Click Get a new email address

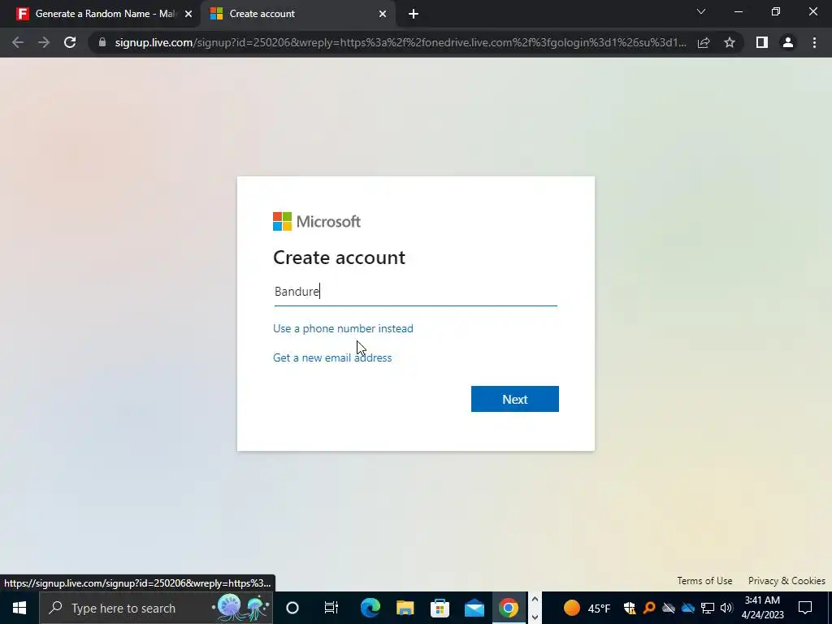[x=332, y=357]
